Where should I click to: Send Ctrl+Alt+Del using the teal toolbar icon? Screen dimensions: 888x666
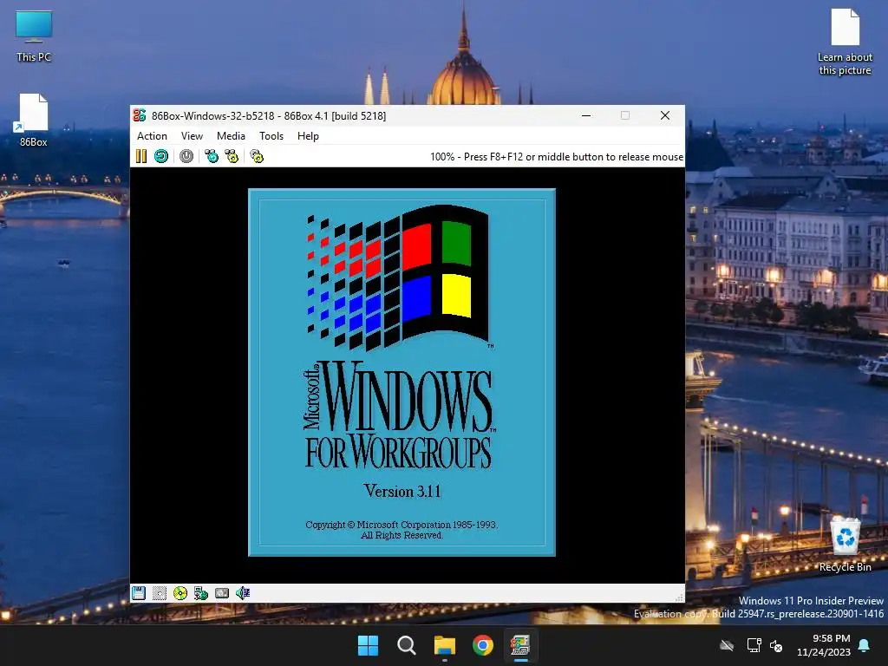(x=212, y=156)
